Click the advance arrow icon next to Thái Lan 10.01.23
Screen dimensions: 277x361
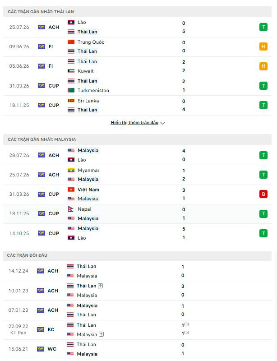101,286
